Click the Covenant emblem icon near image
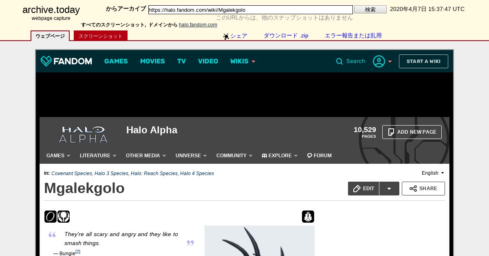489x256 pixels. tap(308, 217)
